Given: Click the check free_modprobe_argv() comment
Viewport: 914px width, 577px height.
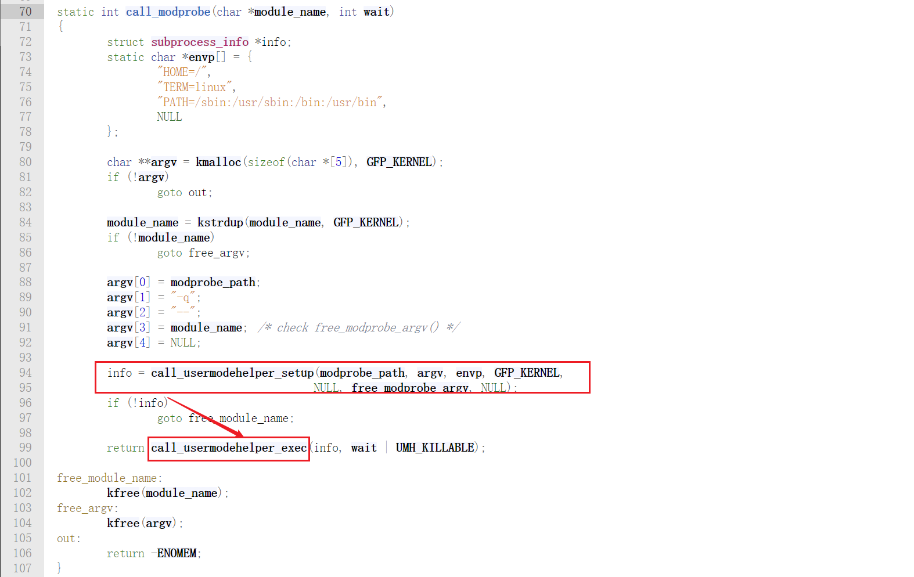Looking at the screenshot, I should coord(359,327).
